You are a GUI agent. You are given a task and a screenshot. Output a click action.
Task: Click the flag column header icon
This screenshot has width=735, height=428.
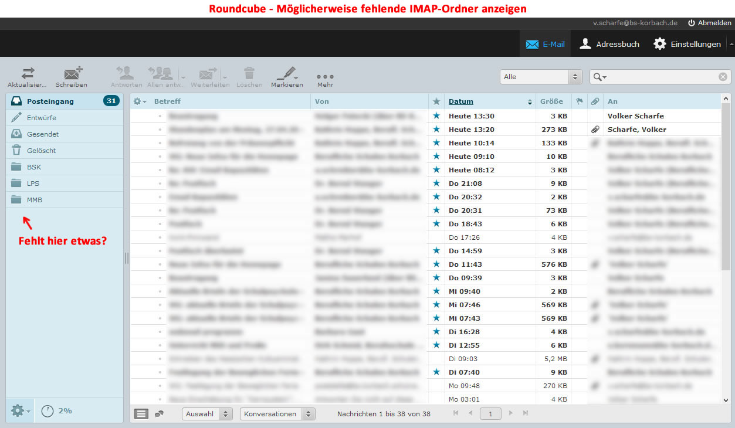click(x=580, y=101)
